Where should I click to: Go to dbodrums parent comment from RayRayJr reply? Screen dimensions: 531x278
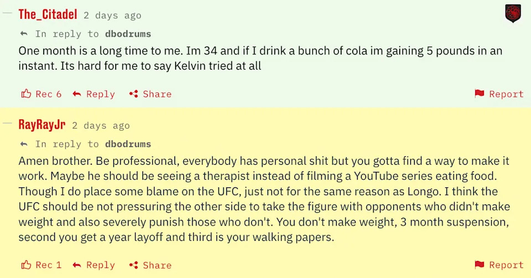(x=128, y=144)
